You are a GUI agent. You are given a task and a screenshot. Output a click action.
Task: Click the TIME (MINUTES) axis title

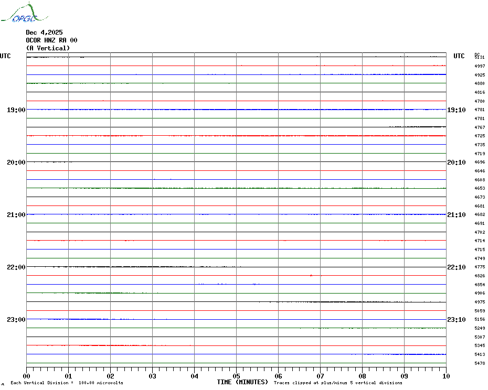tap(242, 382)
